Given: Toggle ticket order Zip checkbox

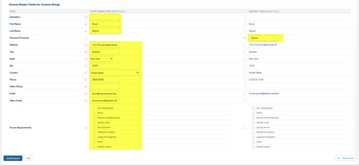Looking at the screenshot, I should tap(86, 66).
